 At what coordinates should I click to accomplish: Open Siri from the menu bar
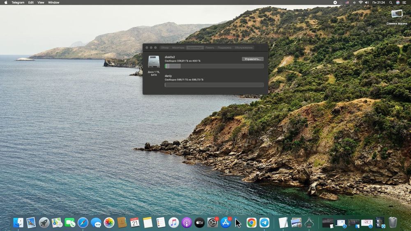click(397, 2)
